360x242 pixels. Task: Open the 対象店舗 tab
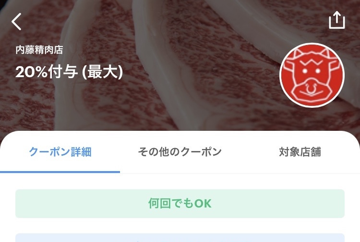[300, 152]
